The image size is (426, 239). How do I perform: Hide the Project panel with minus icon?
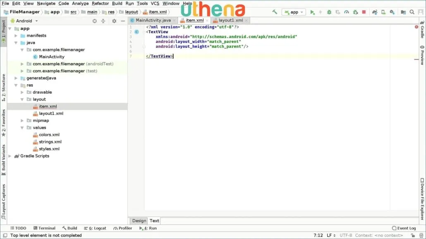pyautogui.click(x=123, y=21)
